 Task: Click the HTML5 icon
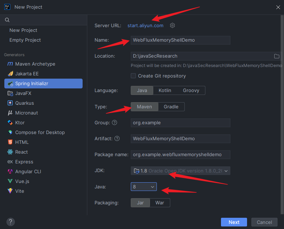click(10, 142)
